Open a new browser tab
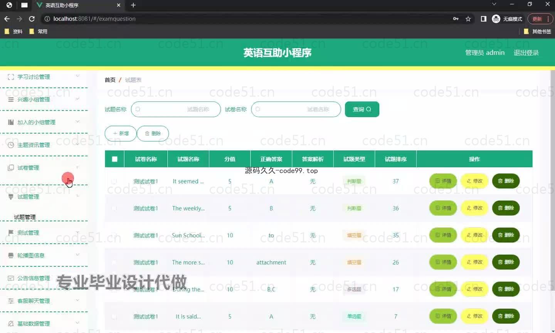The image size is (555, 333). pyautogui.click(x=133, y=5)
